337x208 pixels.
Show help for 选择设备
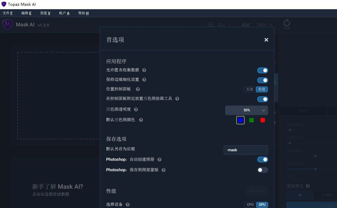tap(128, 205)
